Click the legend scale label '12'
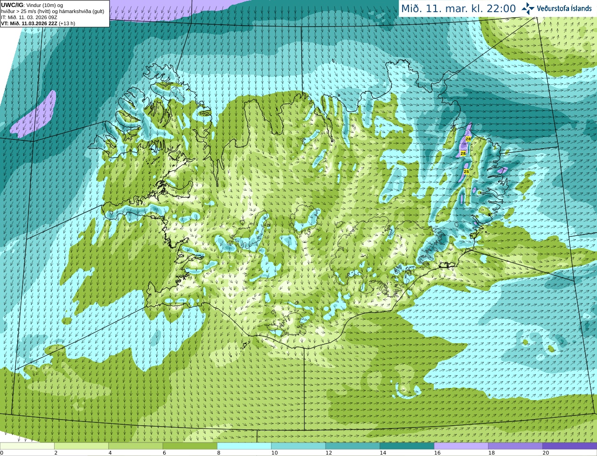 328,453
